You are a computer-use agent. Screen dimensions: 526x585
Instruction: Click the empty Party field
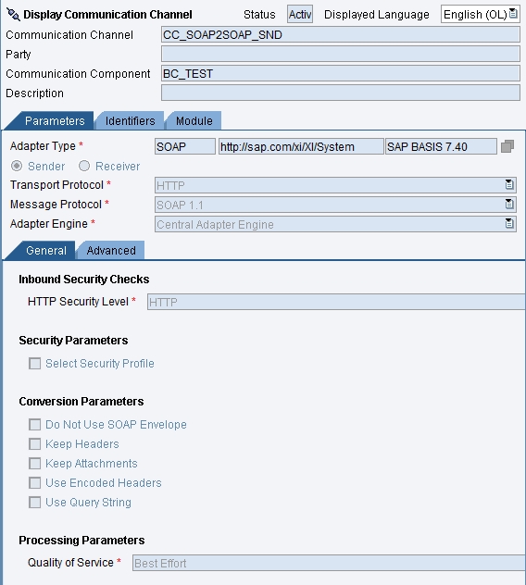341,54
